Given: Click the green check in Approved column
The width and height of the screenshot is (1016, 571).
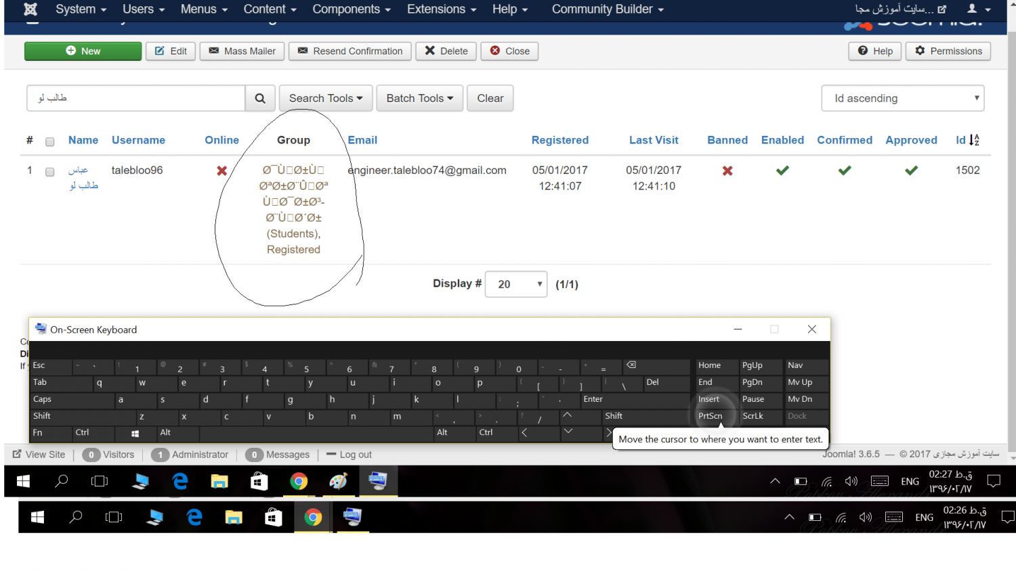Looking at the screenshot, I should click(x=911, y=170).
